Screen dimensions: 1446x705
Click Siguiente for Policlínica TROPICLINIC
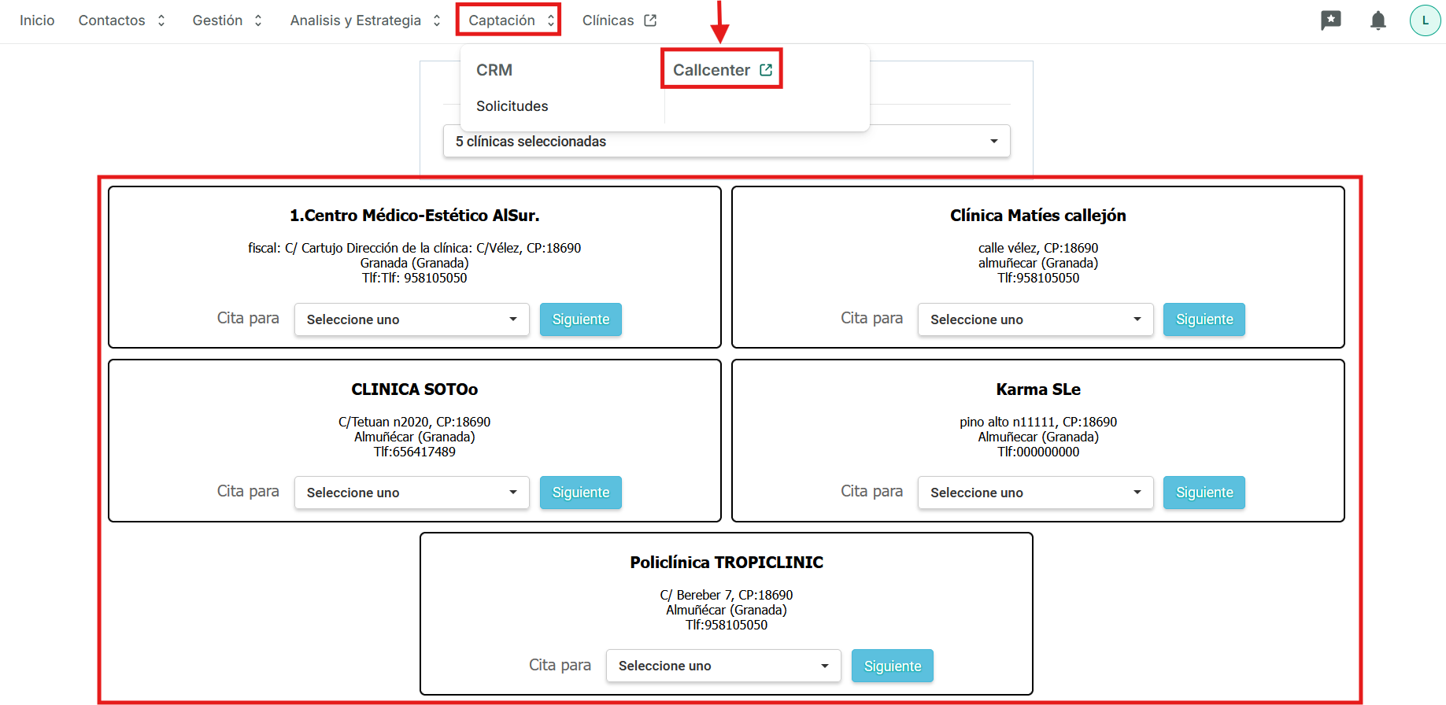(x=892, y=666)
